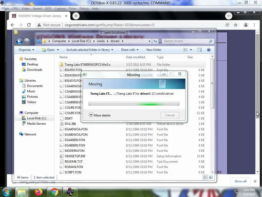Open the Chrome three-dot menu

[254, 25]
